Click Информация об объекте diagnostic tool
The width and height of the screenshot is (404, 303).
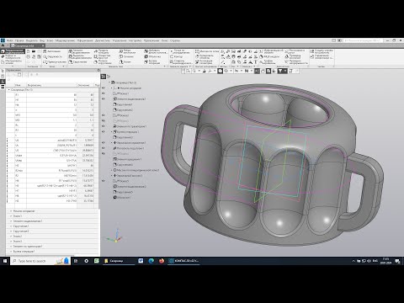pyautogui.click(x=271, y=51)
